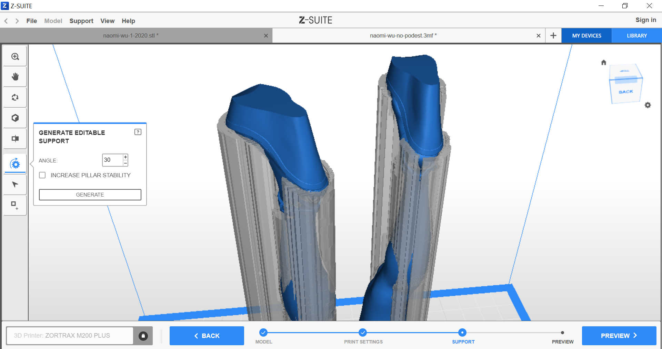662x349 pixels.
Task: Enable Increase Pillar Stability checkbox
Action: pos(42,175)
